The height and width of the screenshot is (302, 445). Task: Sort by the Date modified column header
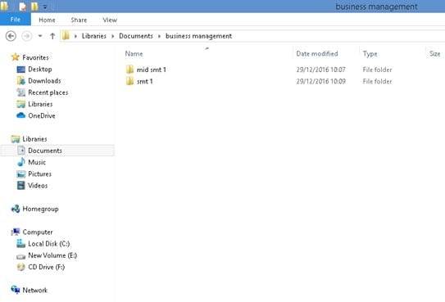(317, 53)
